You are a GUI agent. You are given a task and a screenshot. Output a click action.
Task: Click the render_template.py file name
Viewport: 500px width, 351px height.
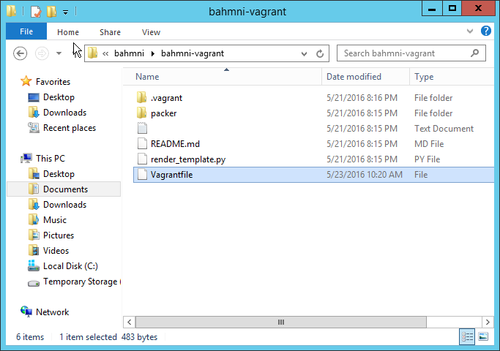coord(188,159)
